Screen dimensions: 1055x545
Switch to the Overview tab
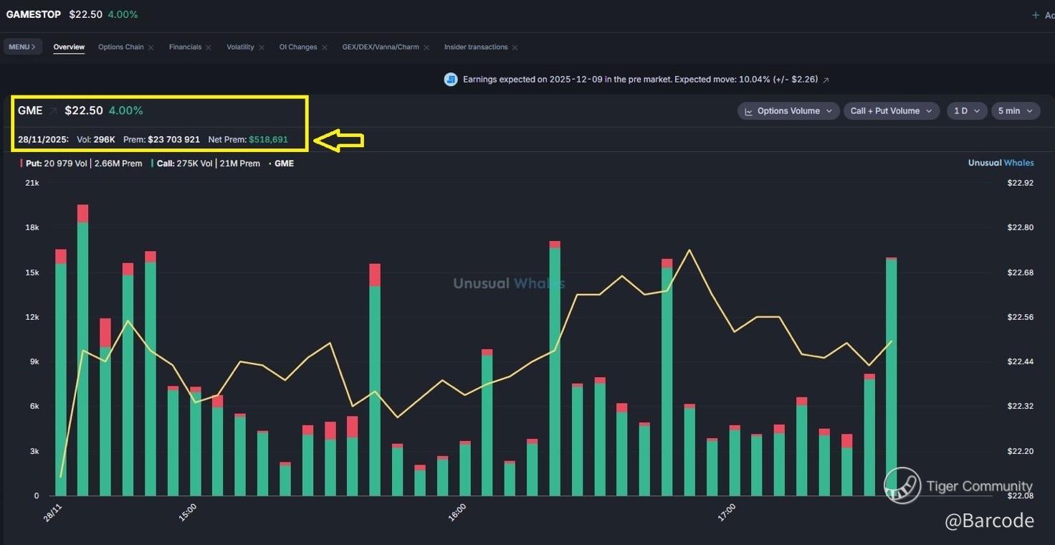[x=69, y=47]
